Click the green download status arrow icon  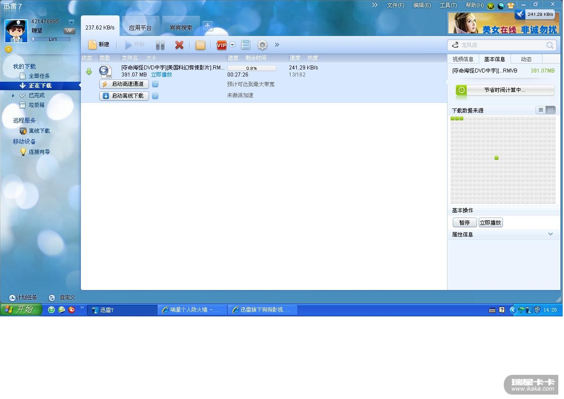tap(89, 71)
